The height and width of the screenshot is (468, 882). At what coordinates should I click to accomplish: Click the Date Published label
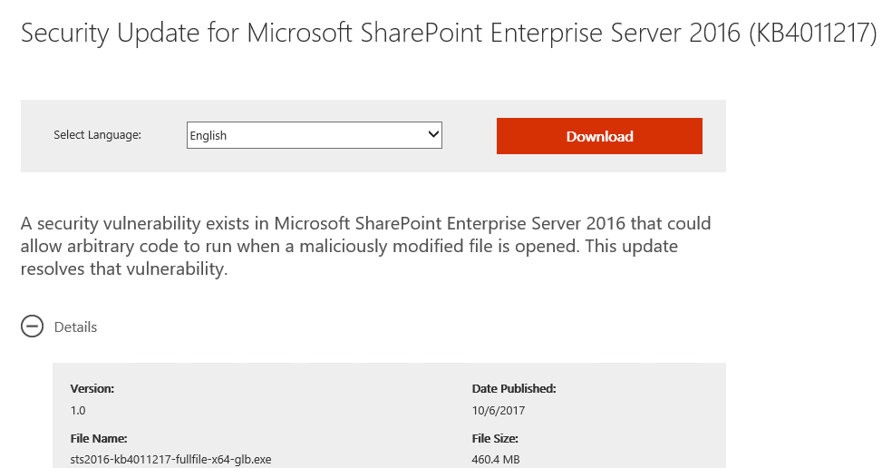(514, 389)
